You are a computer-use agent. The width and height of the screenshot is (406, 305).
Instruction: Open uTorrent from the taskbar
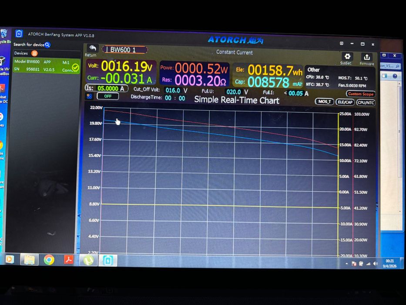[x=88, y=260]
